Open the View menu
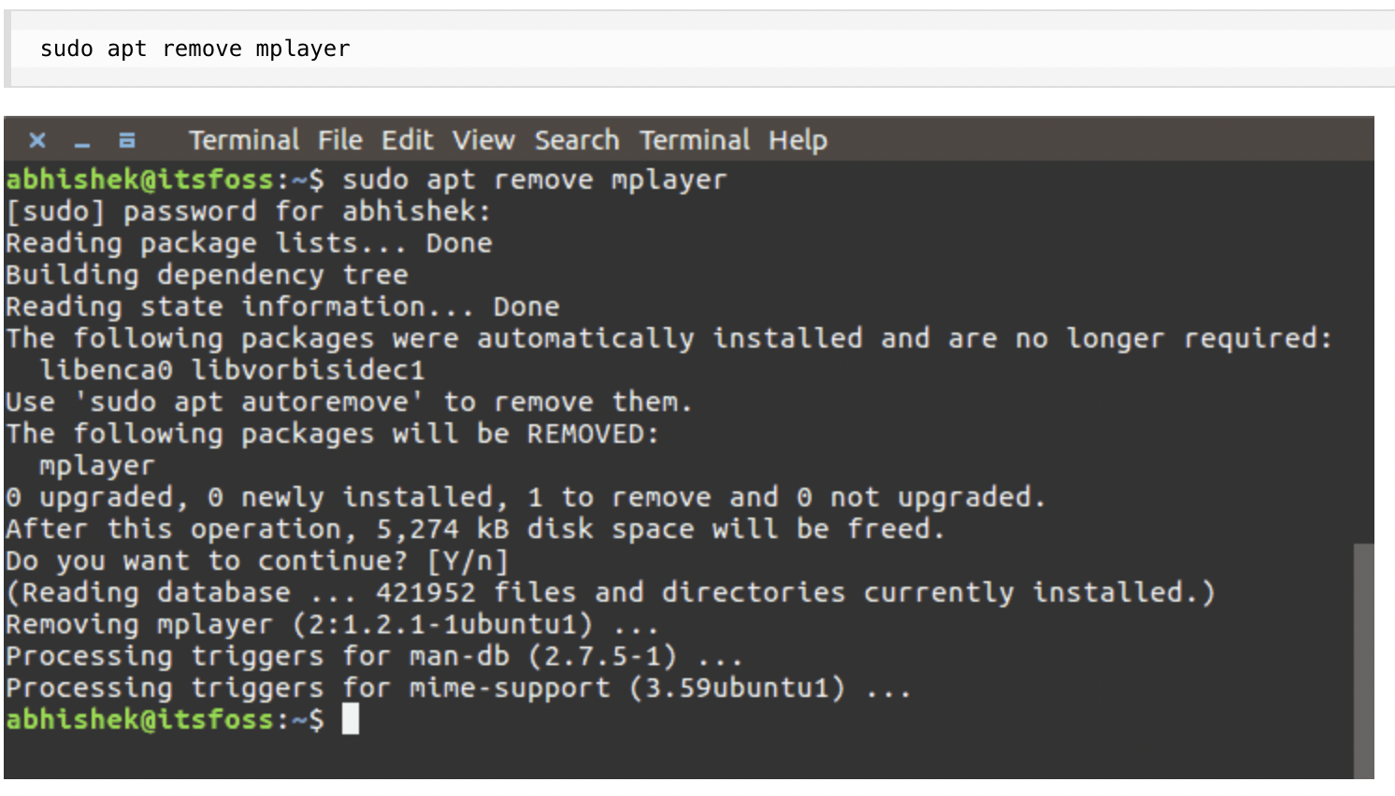 coord(483,140)
